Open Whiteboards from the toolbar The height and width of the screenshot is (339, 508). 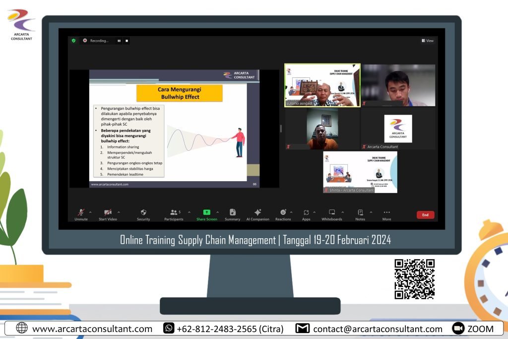click(332, 212)
